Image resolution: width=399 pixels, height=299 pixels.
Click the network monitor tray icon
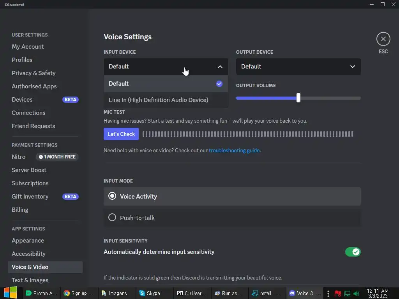347,294
